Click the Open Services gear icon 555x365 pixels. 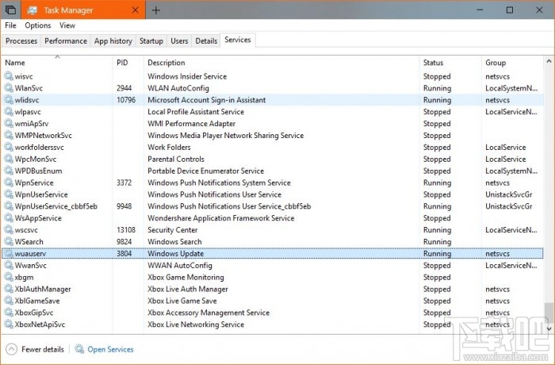[x=79, y=349]
